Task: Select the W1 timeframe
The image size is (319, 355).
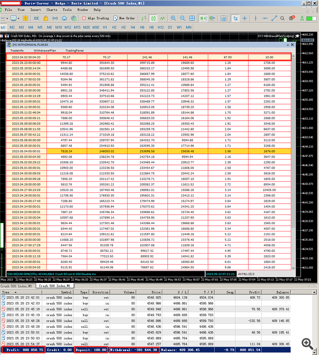Action: [x=179, y=27]
